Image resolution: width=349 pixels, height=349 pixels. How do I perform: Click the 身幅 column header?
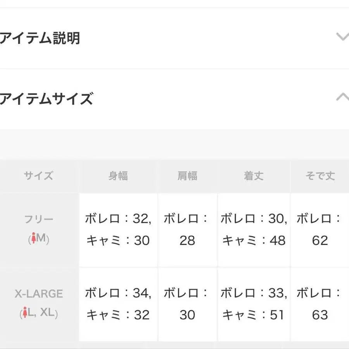pyautogui.click(x=118, y=176)
